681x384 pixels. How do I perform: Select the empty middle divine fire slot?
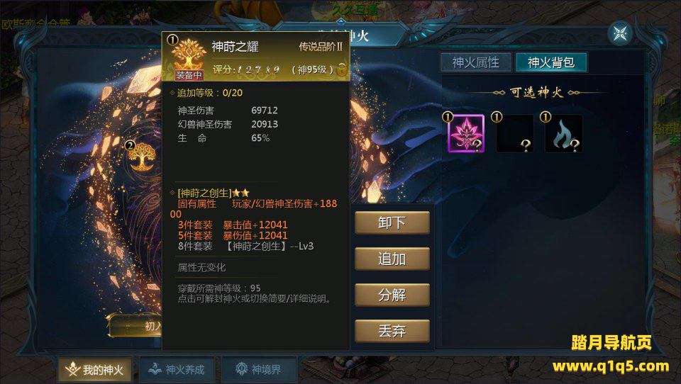point(515,134)
